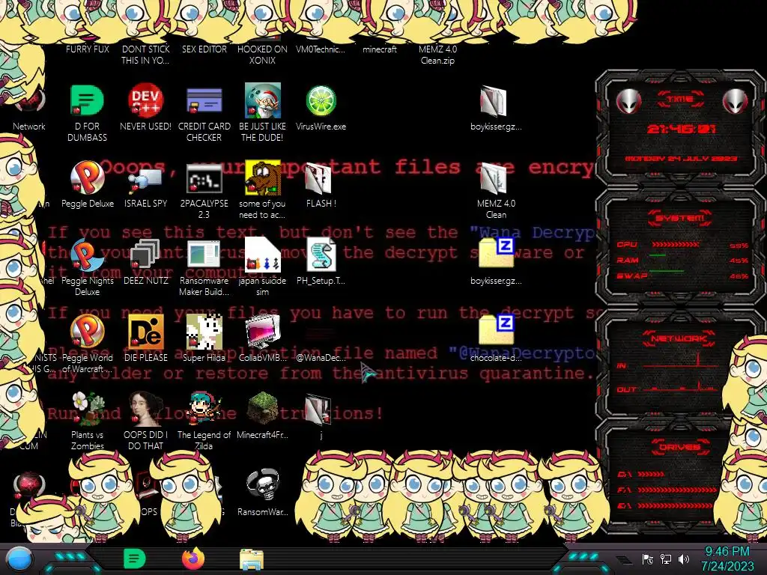
Task: Click the Action Center flag icon
Action: [x=648, y=559]
